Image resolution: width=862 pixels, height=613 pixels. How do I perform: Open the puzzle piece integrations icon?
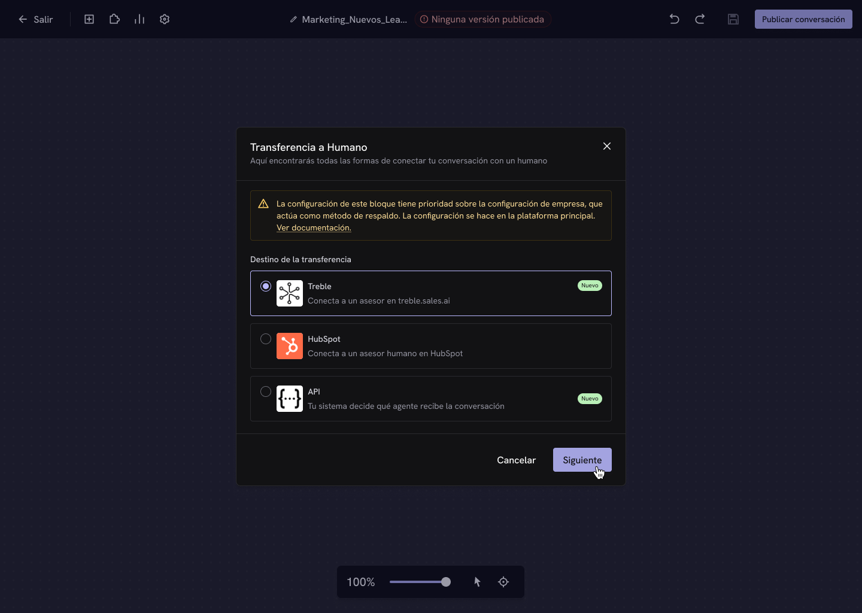[x=114, y=19]
